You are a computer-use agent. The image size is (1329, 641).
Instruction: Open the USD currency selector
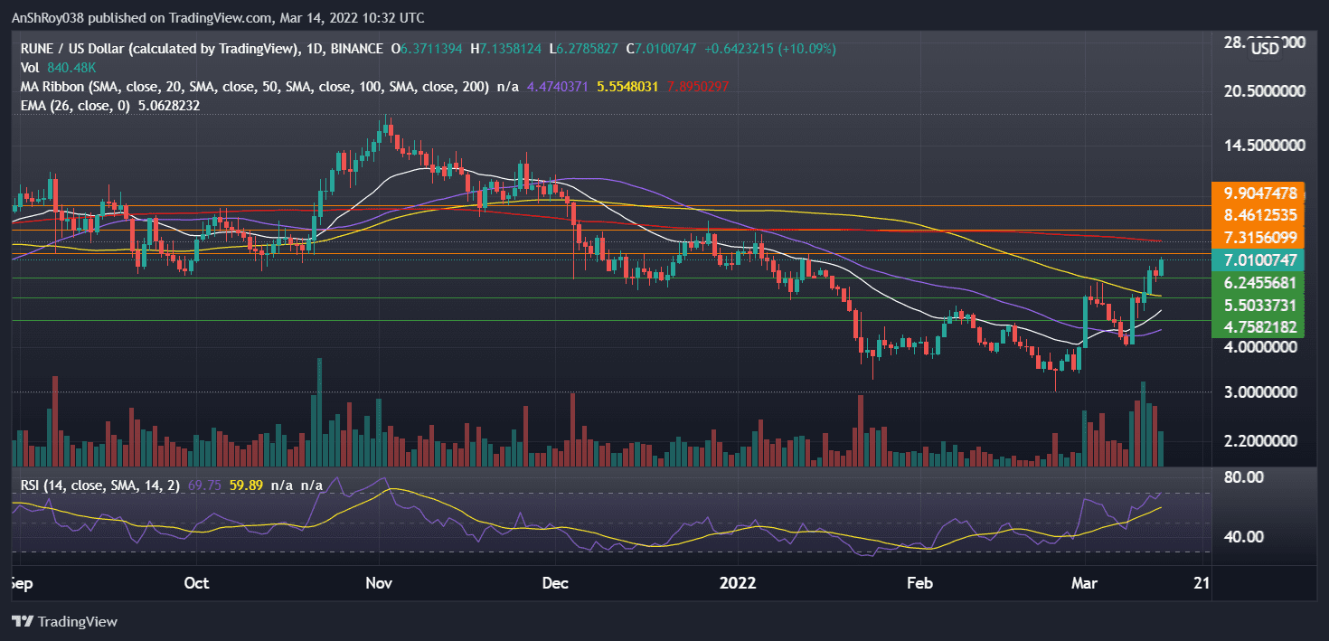pos(1263,49)
